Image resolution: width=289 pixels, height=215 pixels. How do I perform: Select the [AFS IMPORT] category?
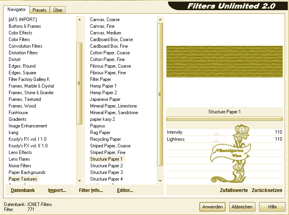23,20
